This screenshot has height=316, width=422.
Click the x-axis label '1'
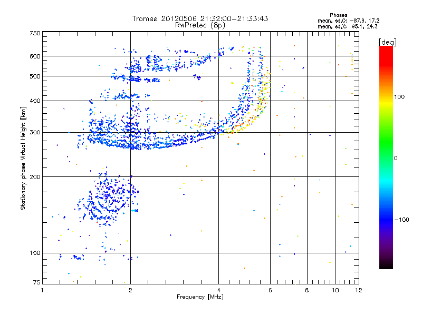click(x=42, y=290)
